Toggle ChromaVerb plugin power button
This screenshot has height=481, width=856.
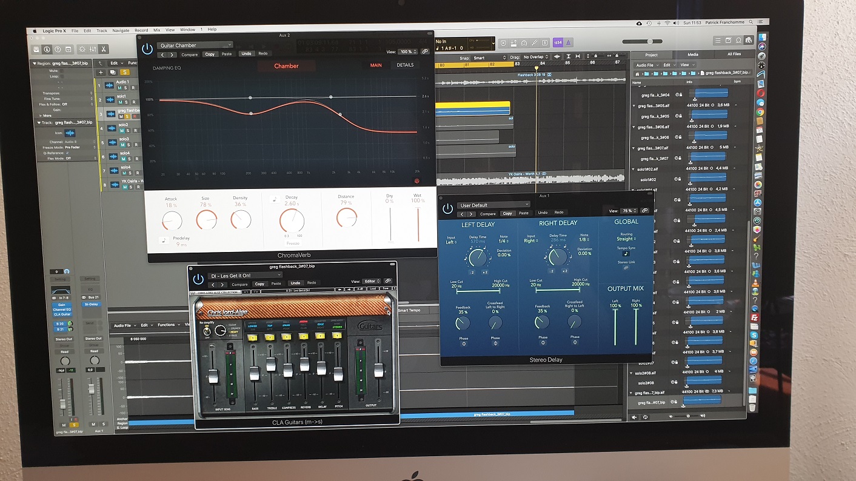147,50
